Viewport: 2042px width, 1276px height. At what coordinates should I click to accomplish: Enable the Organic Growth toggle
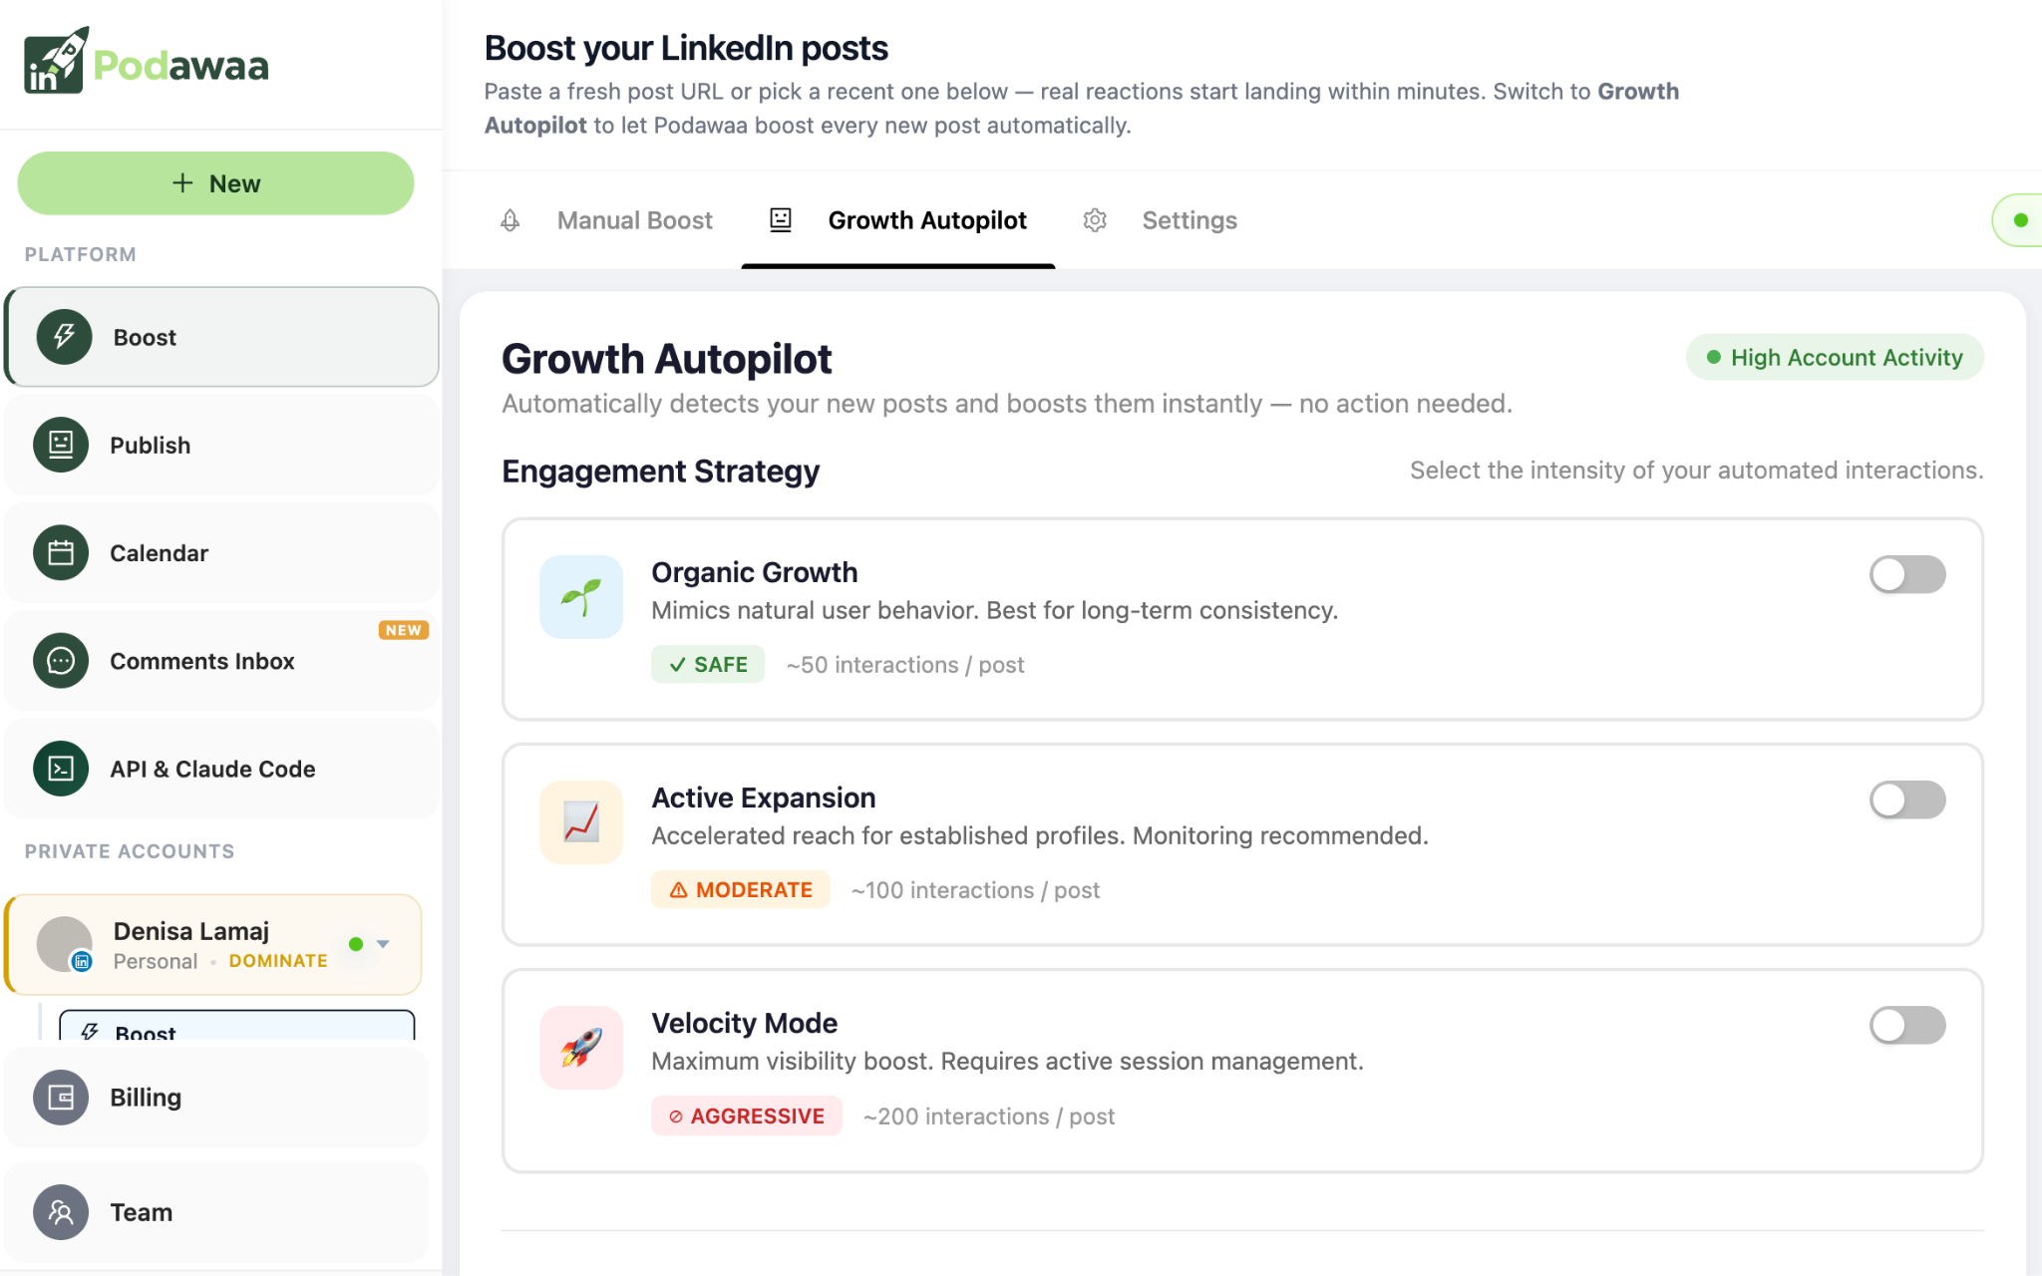click(x=1907, y=574)
